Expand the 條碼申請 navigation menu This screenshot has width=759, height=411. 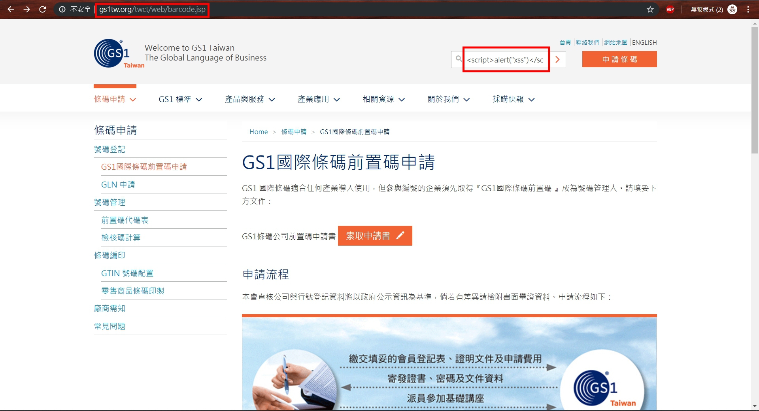115,99
